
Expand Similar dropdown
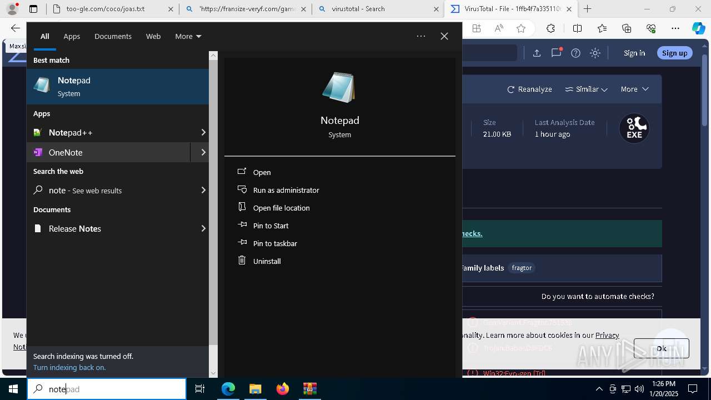point(586,89)
